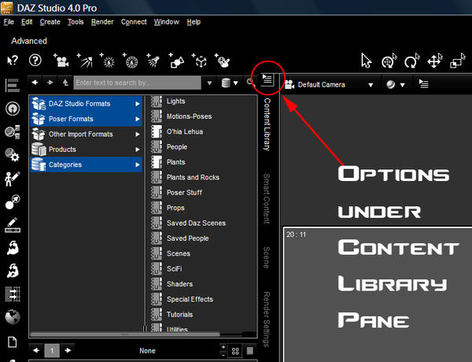Viewport: 472px width, 362px height.
Task: Click the What's This help arrow icon
Action: tap(13, 61)
